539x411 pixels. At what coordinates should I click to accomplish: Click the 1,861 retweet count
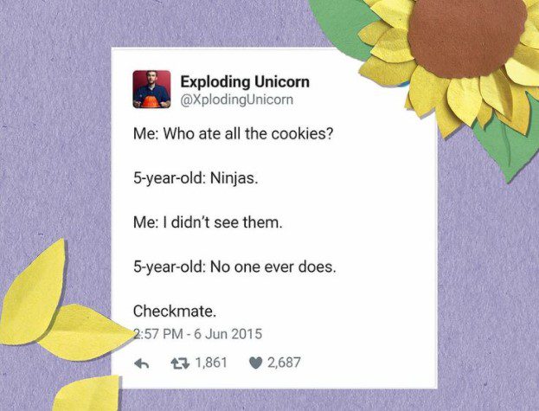[211, 363]
